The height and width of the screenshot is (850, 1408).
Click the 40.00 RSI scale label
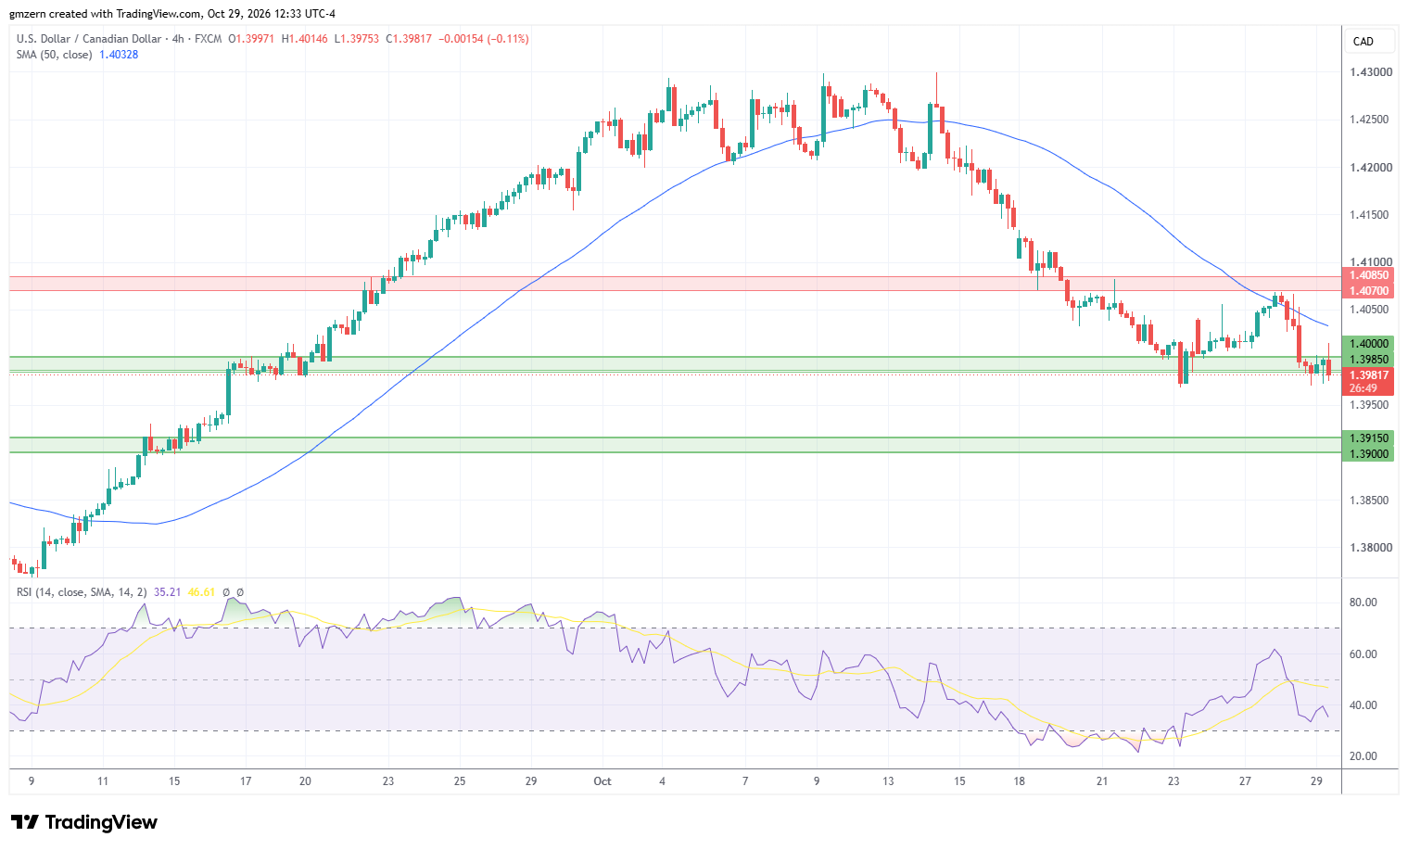(x=1364, y=705)
